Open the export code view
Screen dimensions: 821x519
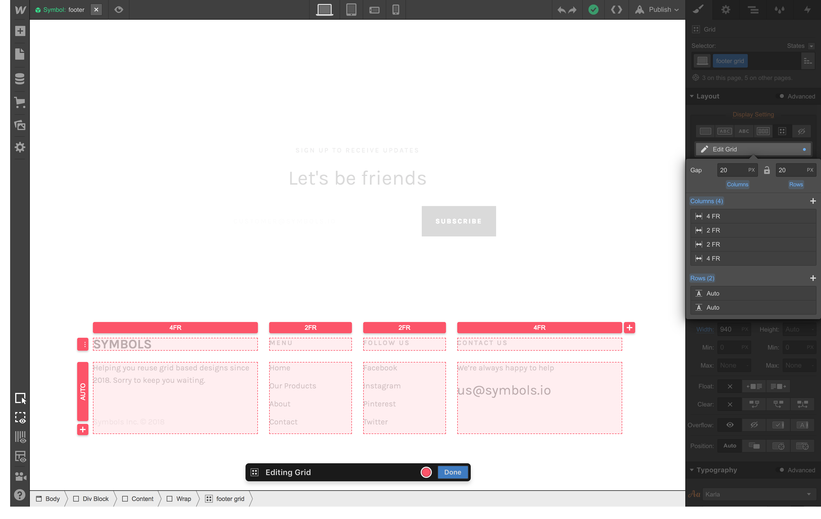point(616,10)
